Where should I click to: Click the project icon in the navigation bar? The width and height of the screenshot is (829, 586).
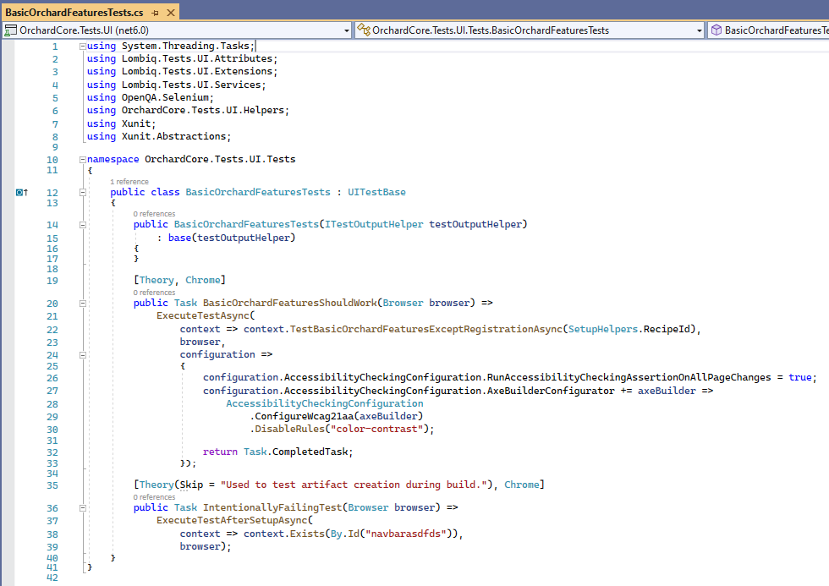click(10, 30)
